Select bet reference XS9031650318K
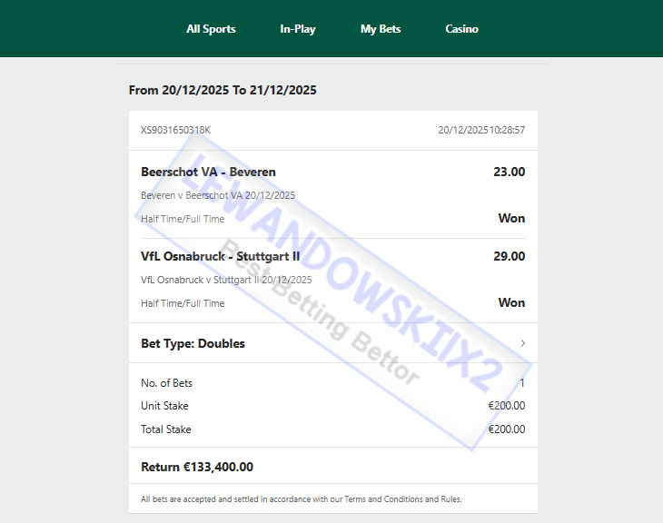This screenshot has width=663, height=523. (x=175, y=130)
